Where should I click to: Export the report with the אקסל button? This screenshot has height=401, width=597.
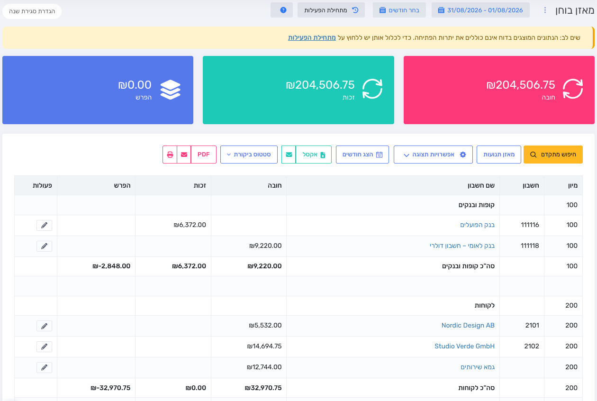(314, 155)
